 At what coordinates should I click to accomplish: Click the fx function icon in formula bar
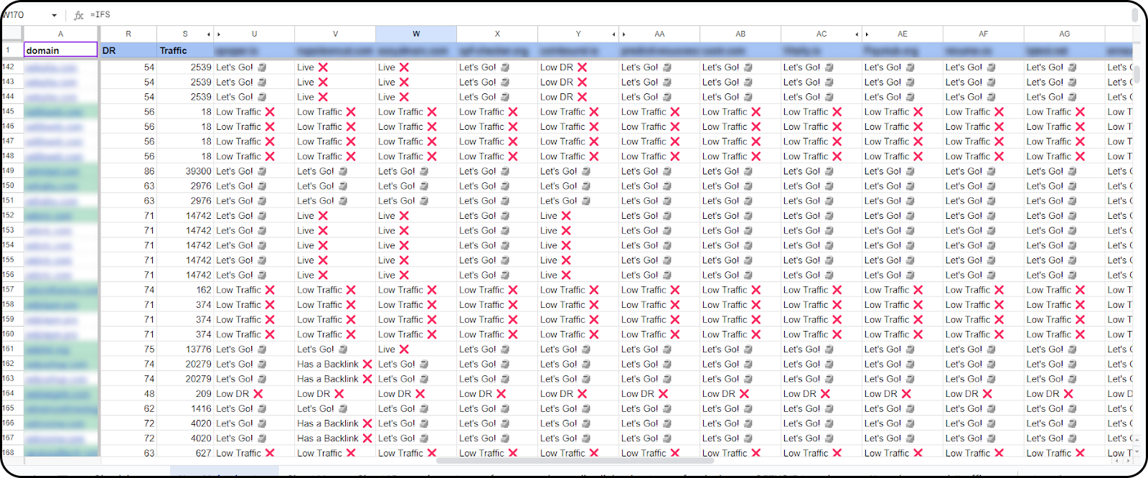(x=79, y=15)
